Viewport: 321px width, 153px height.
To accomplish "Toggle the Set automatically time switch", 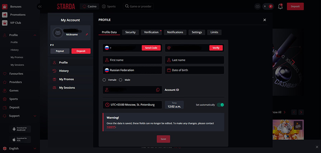I will pos(220,105).
